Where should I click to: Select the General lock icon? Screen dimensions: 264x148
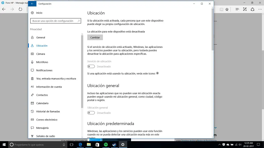32,38
